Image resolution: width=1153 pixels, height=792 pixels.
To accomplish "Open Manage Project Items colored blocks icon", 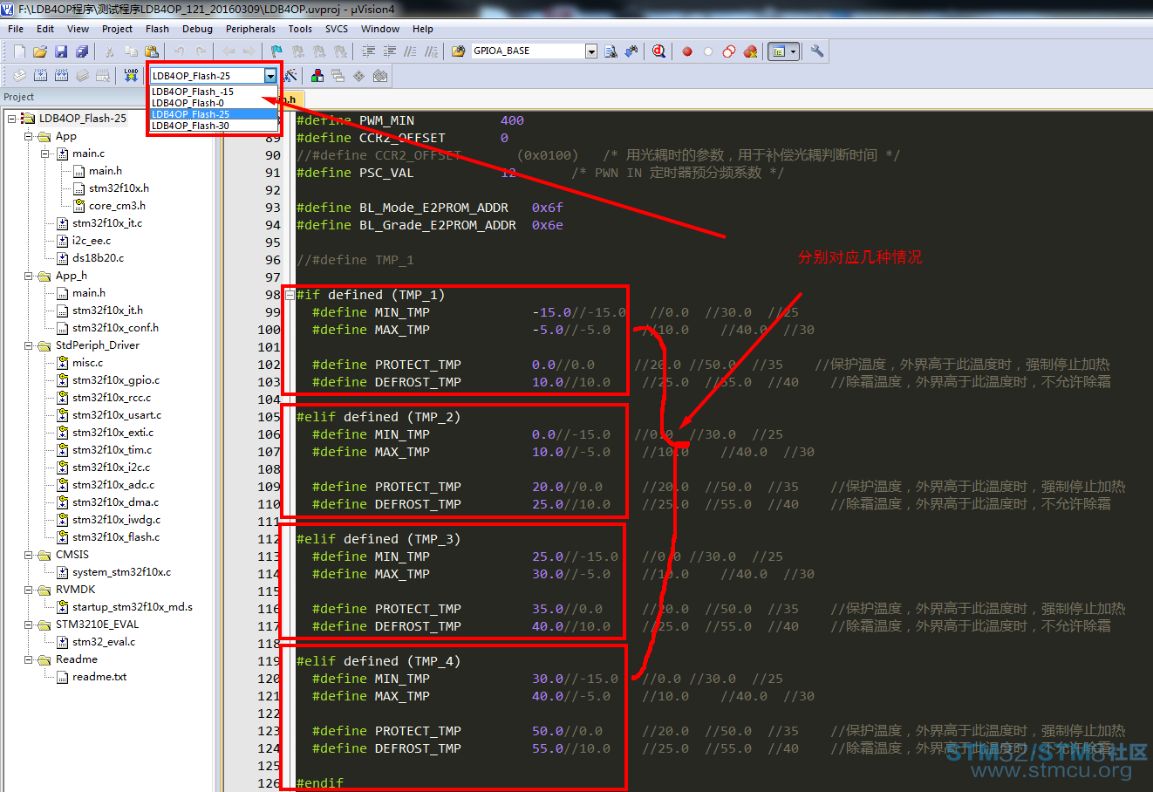I will coord(317,76).
